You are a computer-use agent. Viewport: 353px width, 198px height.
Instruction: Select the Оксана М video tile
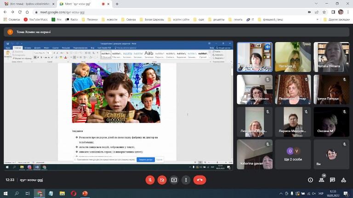(x=331, y=122)
